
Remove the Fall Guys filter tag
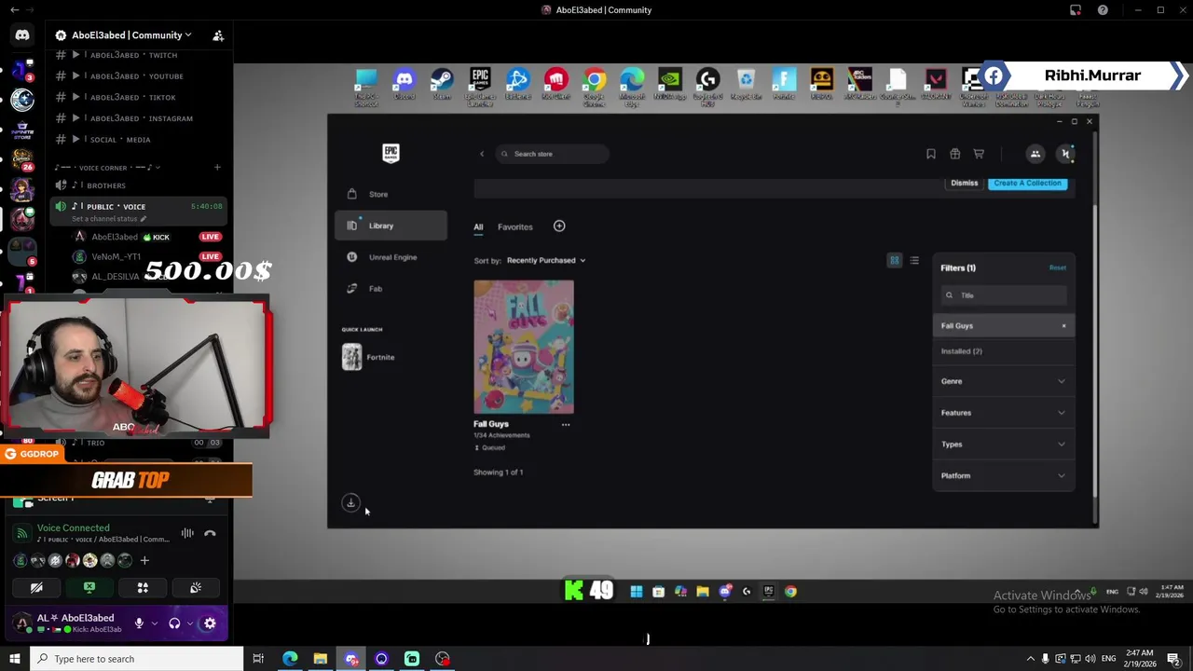pos(1063,326)
